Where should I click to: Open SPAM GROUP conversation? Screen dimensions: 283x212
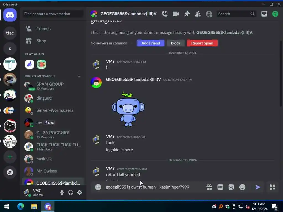[x=53, y=86]
